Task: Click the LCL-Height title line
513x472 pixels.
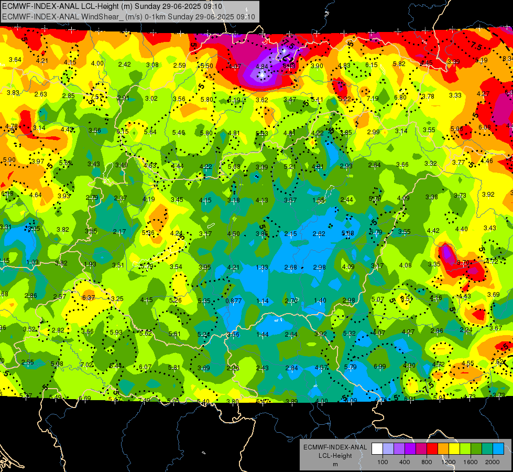Action: tap(112, 6)
